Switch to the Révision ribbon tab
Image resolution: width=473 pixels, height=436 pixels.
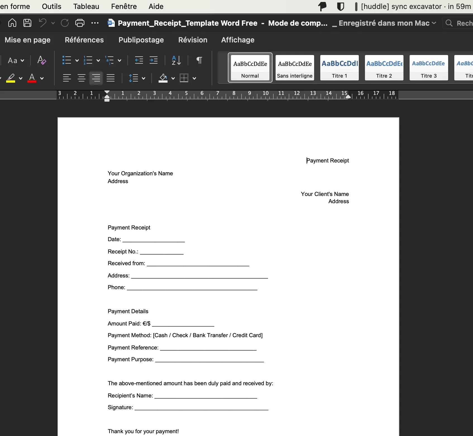pos(193,40)
